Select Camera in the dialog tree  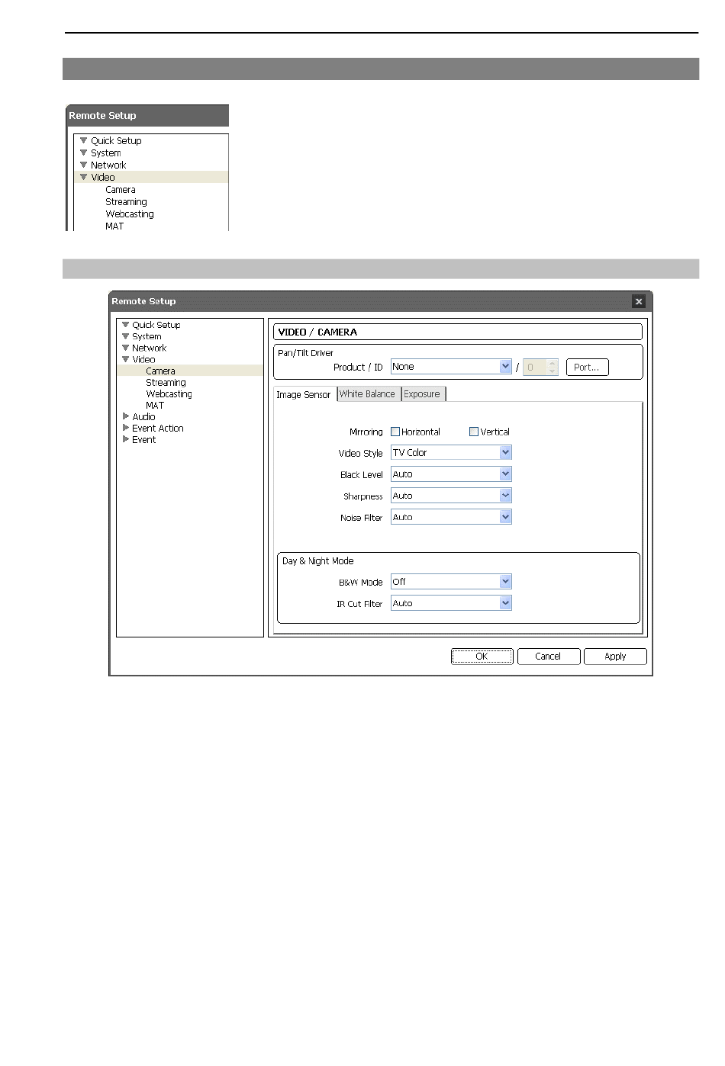[160, 371]
